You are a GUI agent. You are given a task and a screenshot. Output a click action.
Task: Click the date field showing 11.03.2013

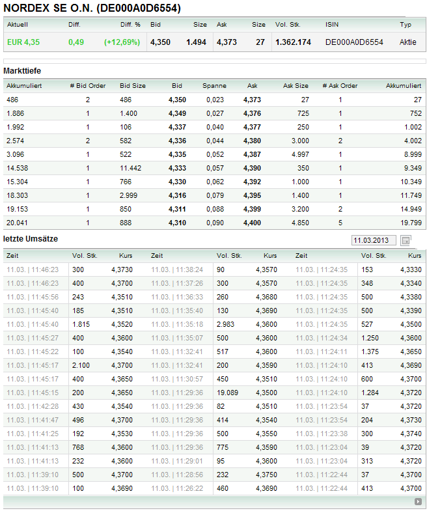372,240
